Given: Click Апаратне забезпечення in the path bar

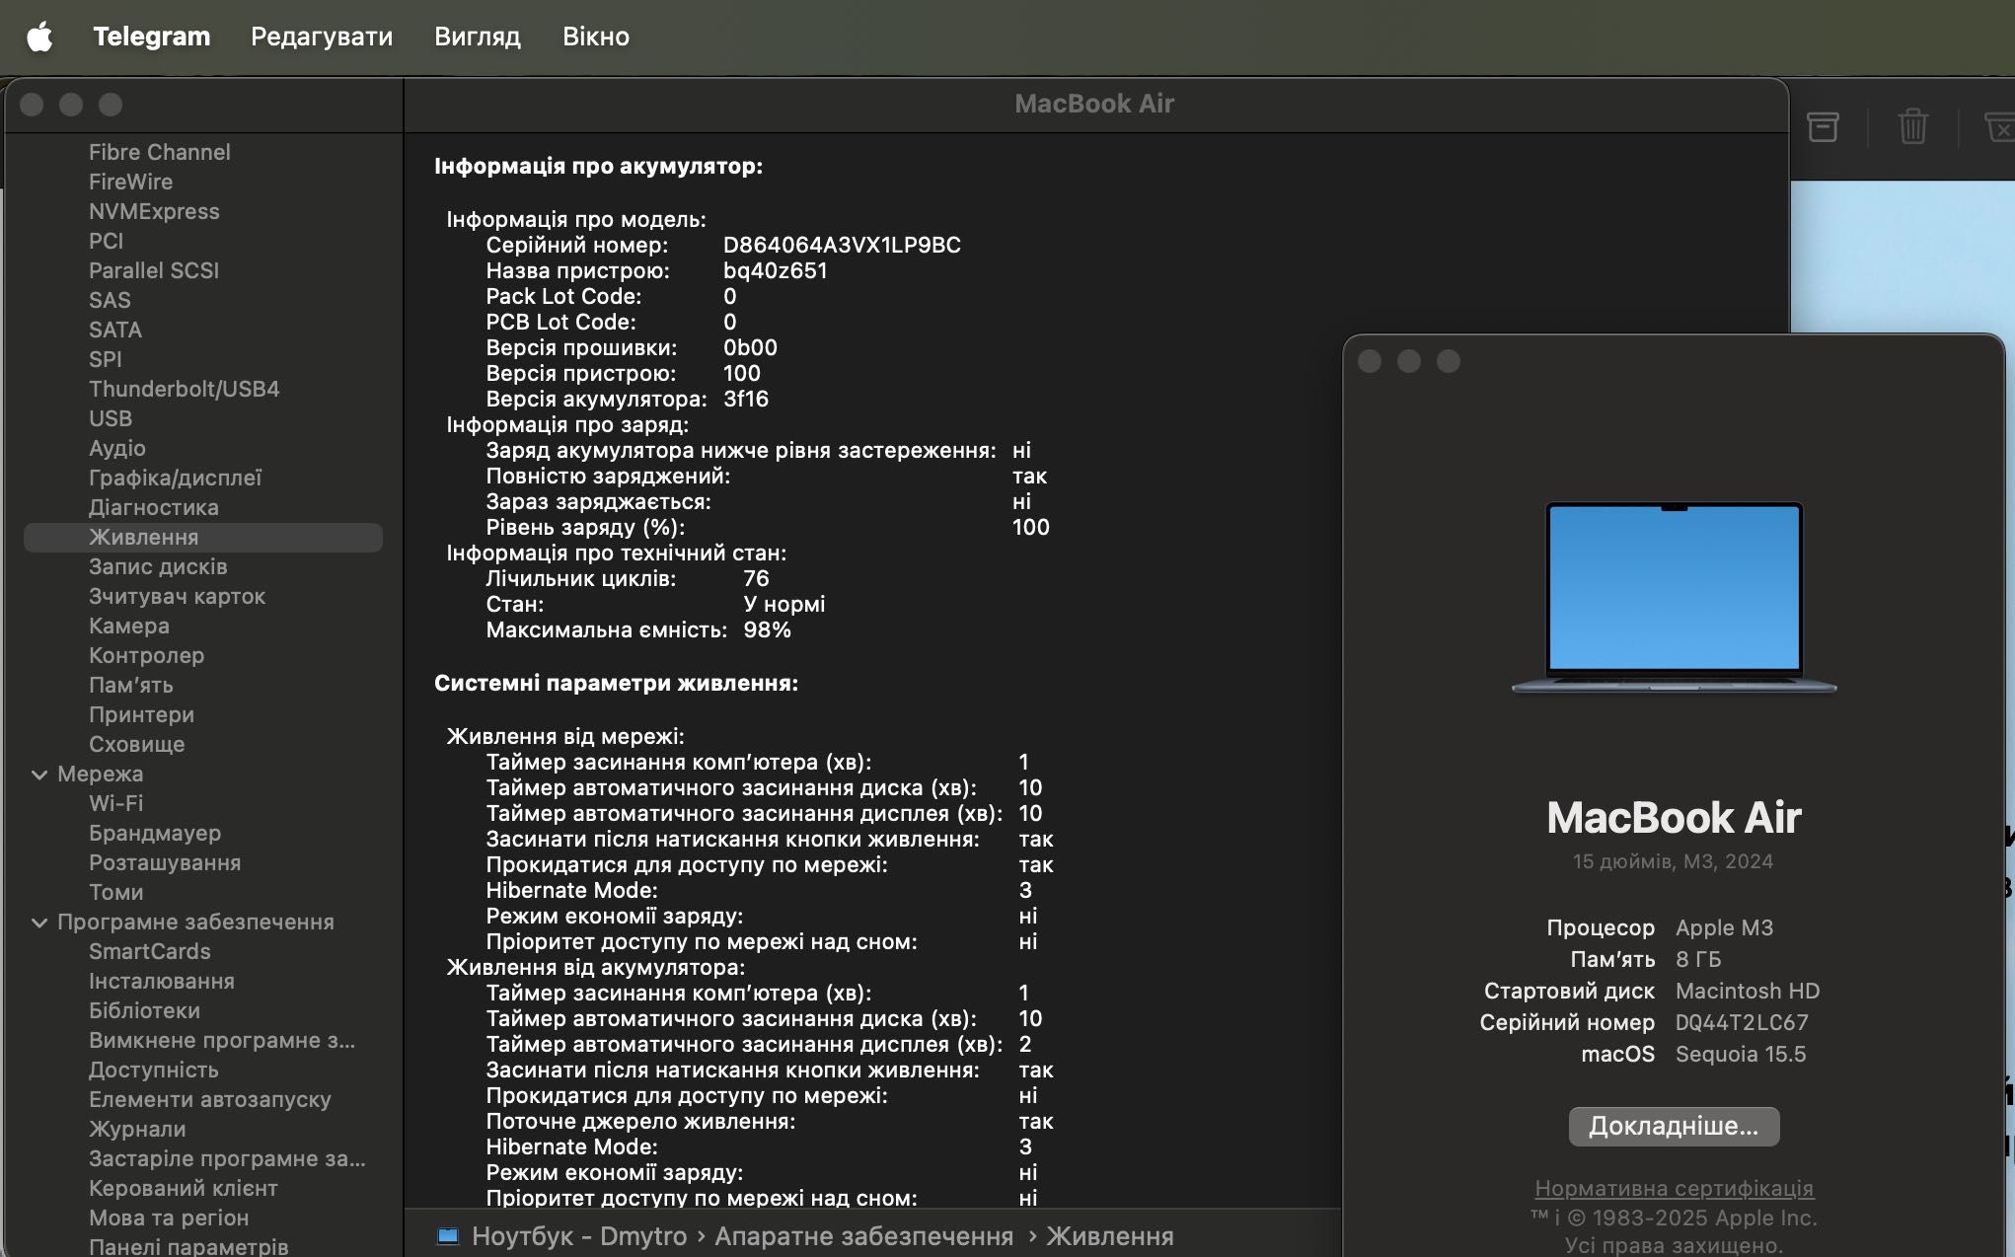Looking at the screenshot, I should pyautogui.click(x=863, y=1236).
